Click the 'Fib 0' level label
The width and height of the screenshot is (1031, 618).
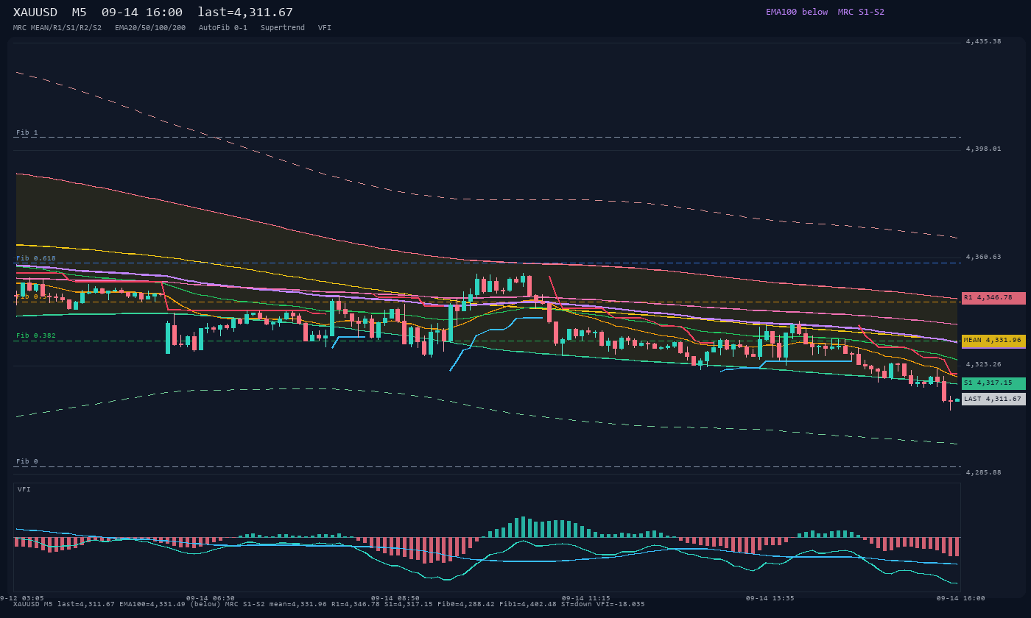tap(27, 461)
